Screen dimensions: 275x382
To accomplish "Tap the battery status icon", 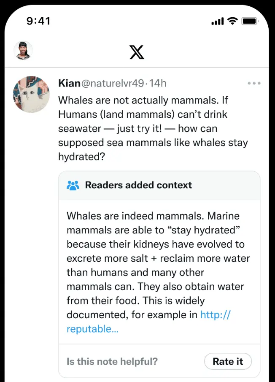I will point(250,21).
